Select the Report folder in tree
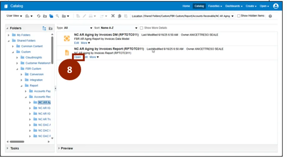287x158 pixels. 34,86
